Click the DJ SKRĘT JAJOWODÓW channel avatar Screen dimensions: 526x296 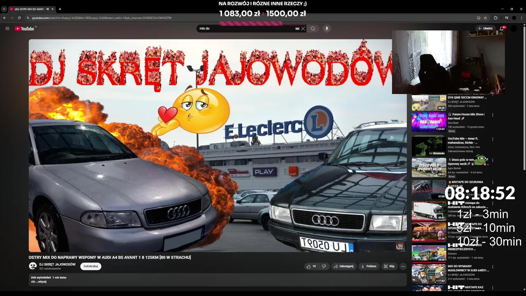pos(33,266)
